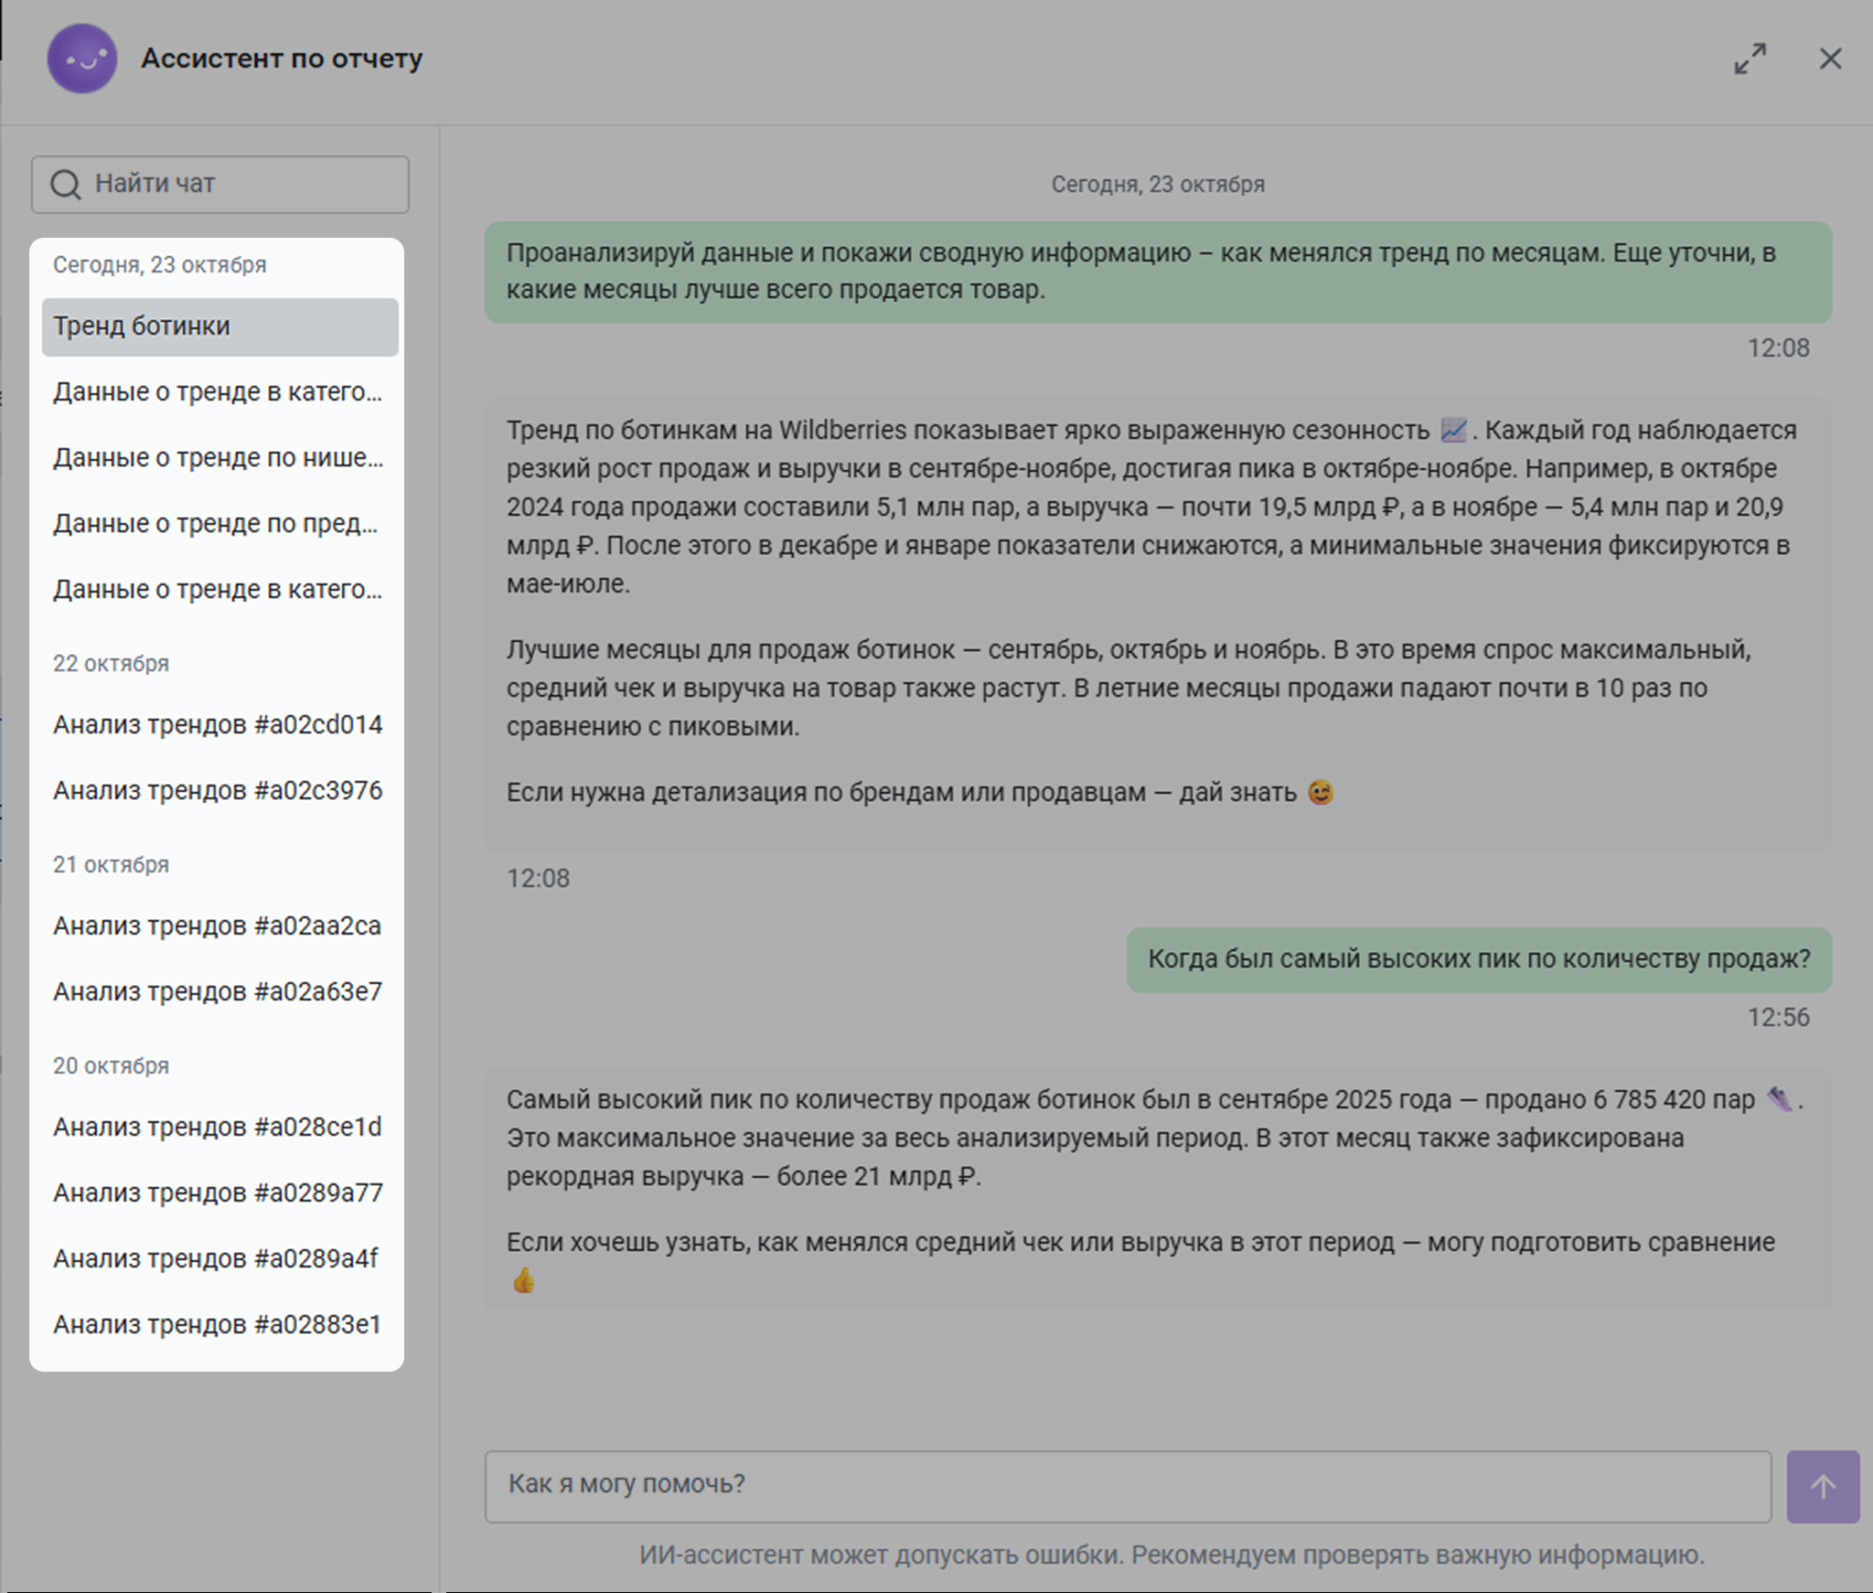Click the magnifier icon in the search box
Image resolution: width=1873 pixels, height=1593 pixels.
(x=65, y=185)
